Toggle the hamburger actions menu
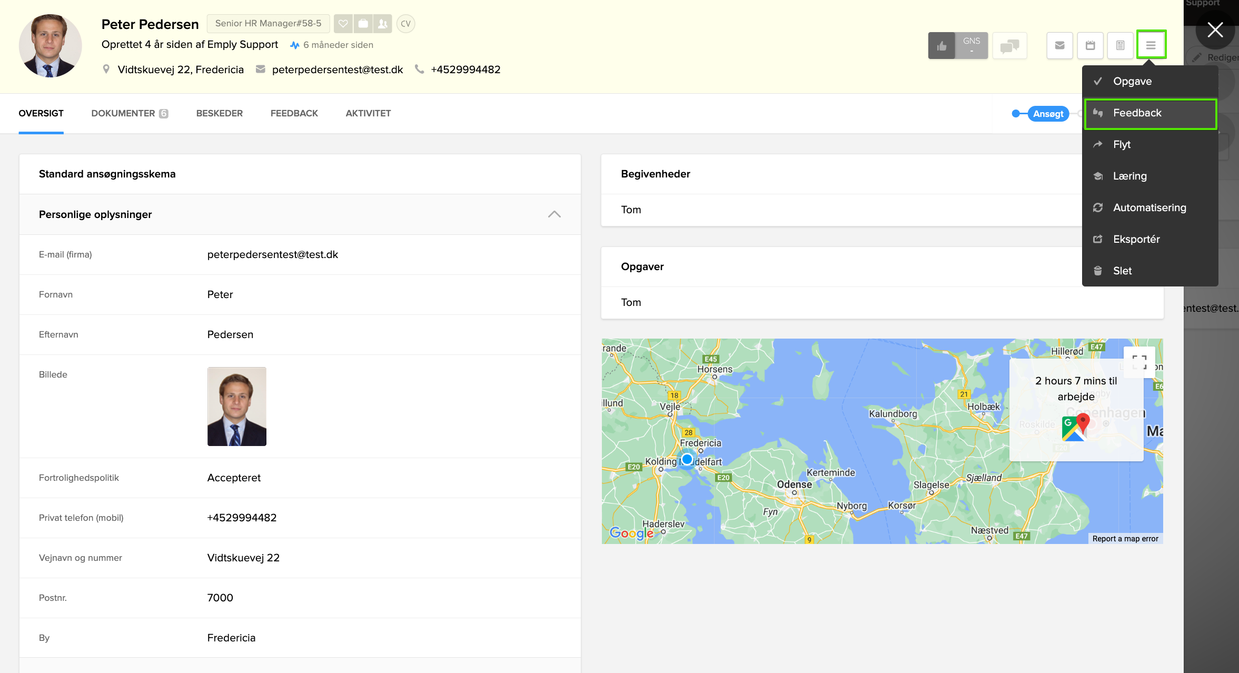The width and height of the screenshot is (1239, 673). tap(1151, 45)
